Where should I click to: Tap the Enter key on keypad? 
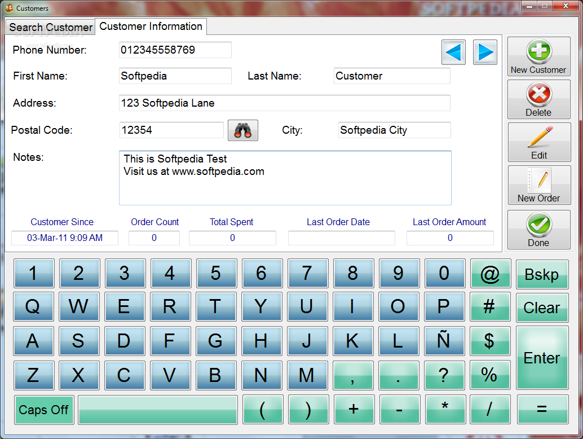tap(542, 358)
